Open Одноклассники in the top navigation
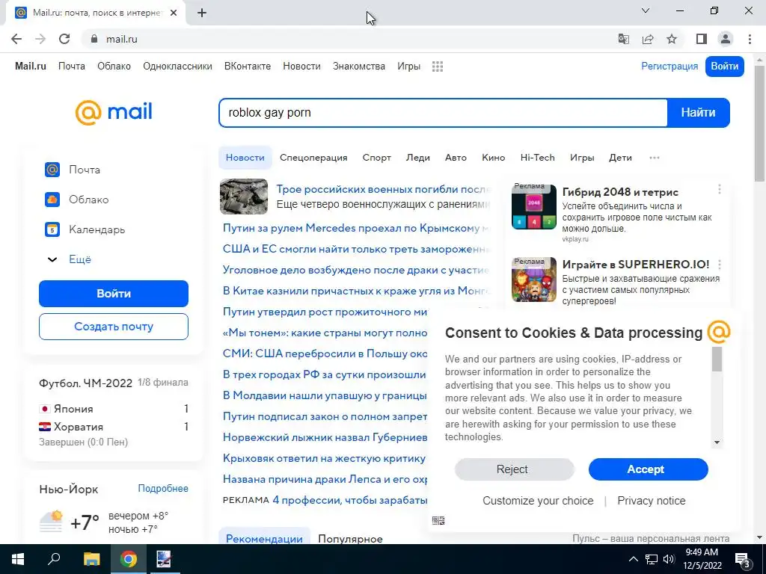 (177, 67)
